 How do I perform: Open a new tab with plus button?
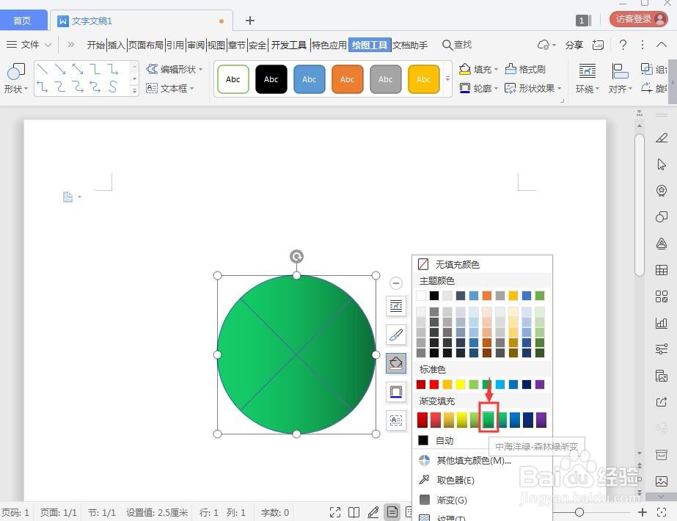249,21
